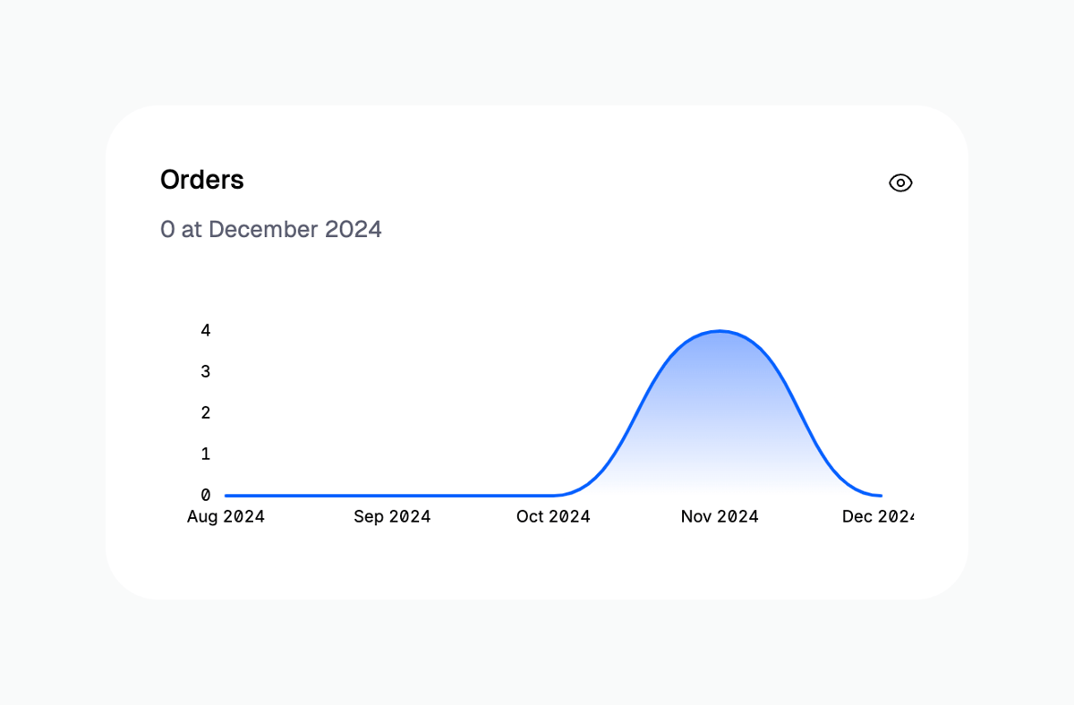Select the Oct 2024 label
Viewport: 1074px width, 705px height.
click(553, 516)
